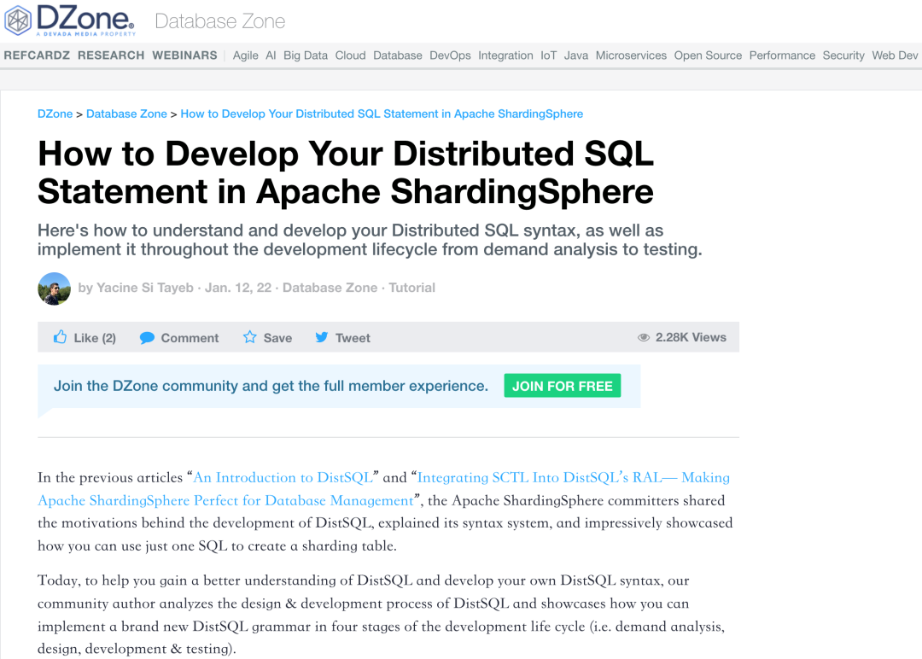
Task: Click the Like (2) label
Action: [95, 338]
